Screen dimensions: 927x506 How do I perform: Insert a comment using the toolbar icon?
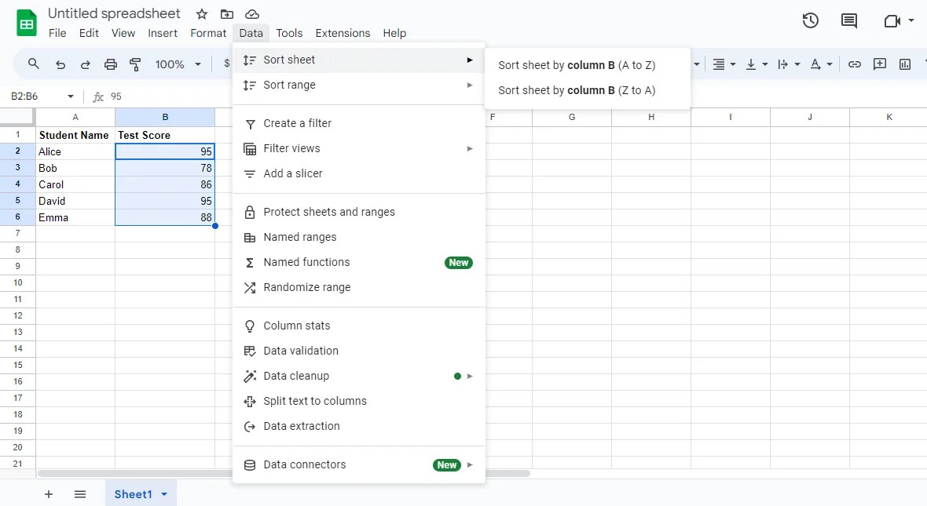point(880,64)
